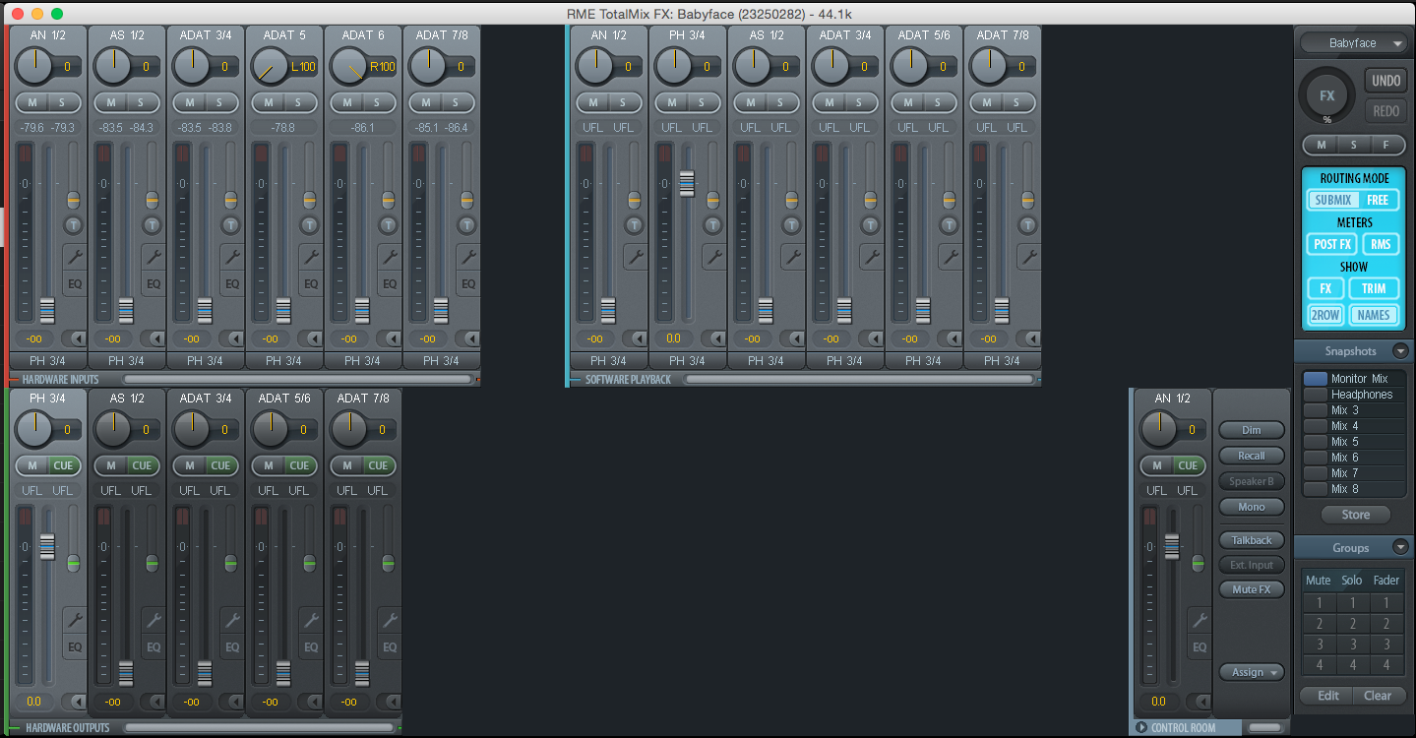Click the Hardware Inputs horizontal scrollbar
This screenshot has height=738, width=1416.
(297, 379)
